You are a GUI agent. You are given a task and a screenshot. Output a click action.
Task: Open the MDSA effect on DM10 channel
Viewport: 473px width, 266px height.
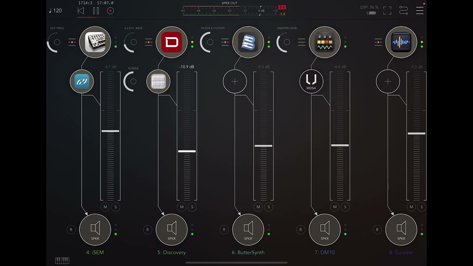point(312,82)
